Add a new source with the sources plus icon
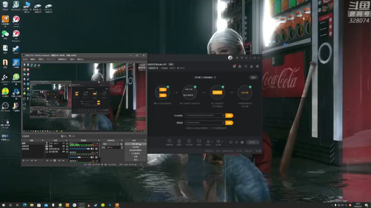Screen dimensions: 371x208 (x=47, y=160)
